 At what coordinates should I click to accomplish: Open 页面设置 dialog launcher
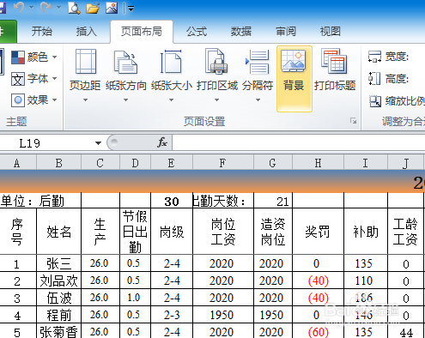tap(354, 121)
